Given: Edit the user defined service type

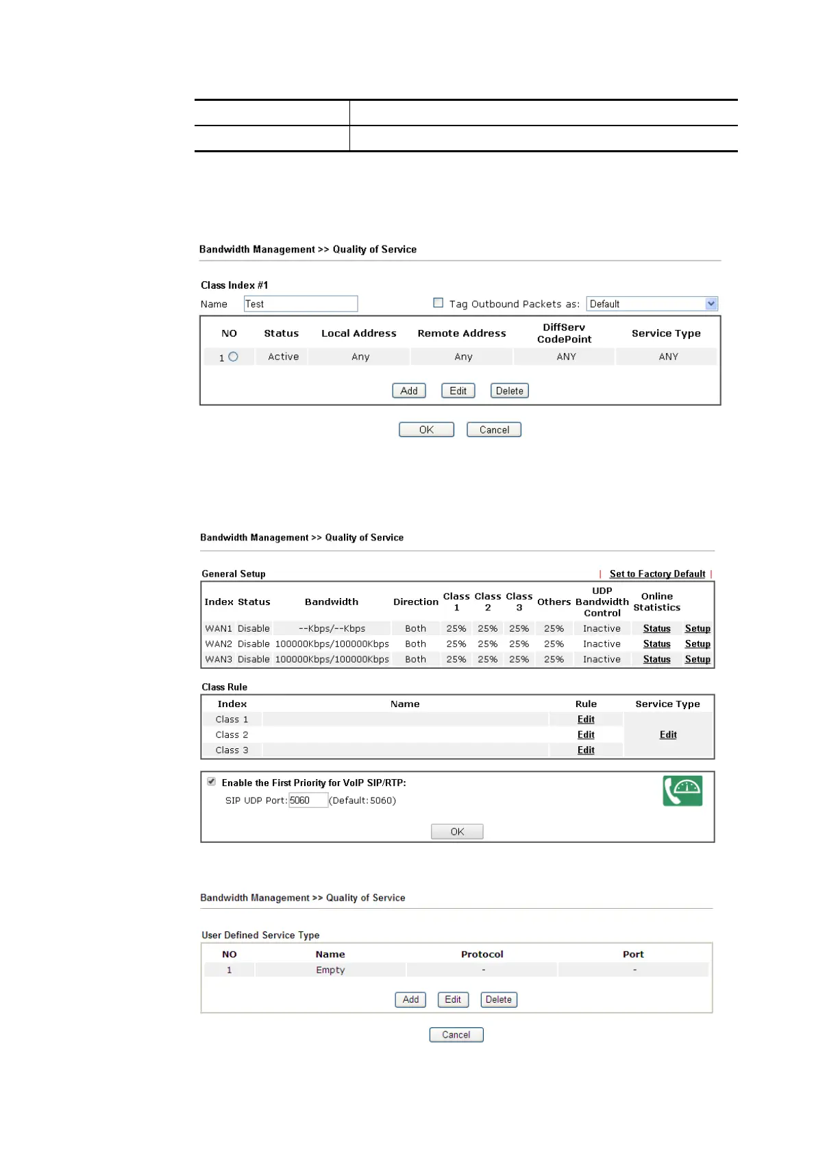Looking at the screenshot, I should coord(453,999).
